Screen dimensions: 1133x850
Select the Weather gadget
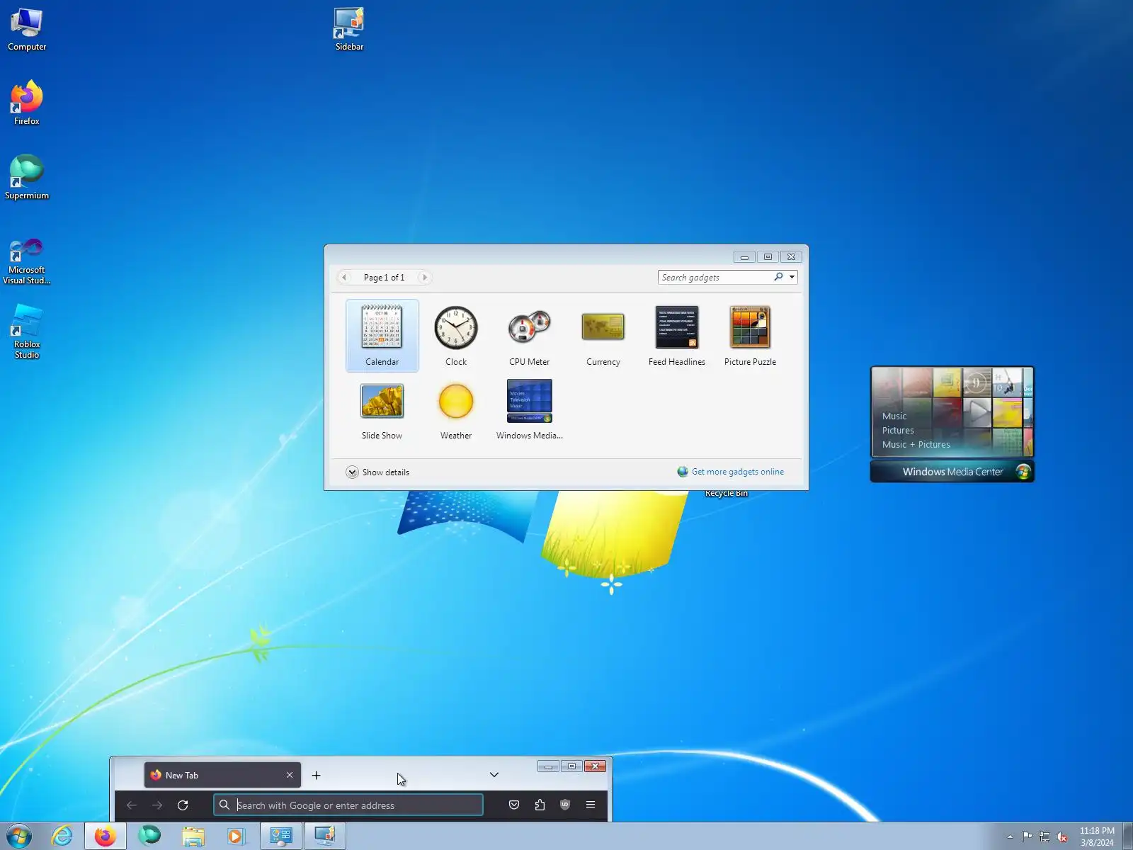(456, 410)
